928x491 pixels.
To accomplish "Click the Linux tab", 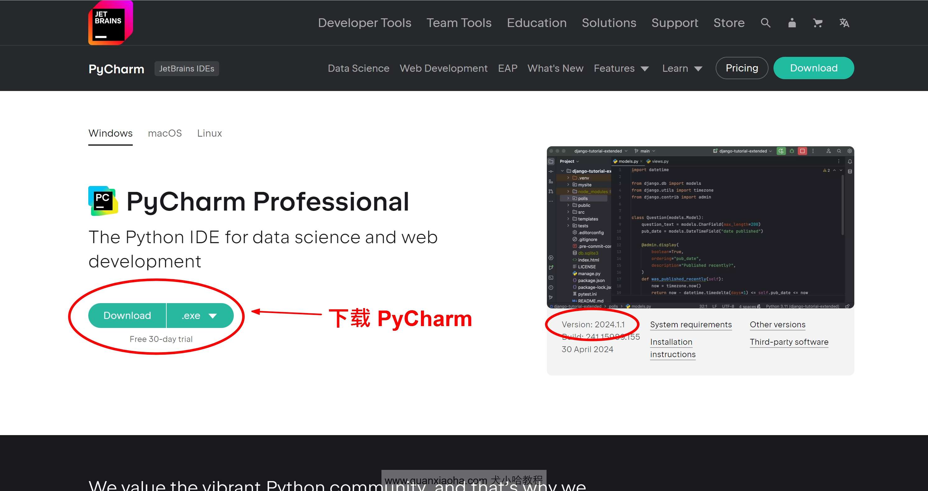I will (209, 133).
